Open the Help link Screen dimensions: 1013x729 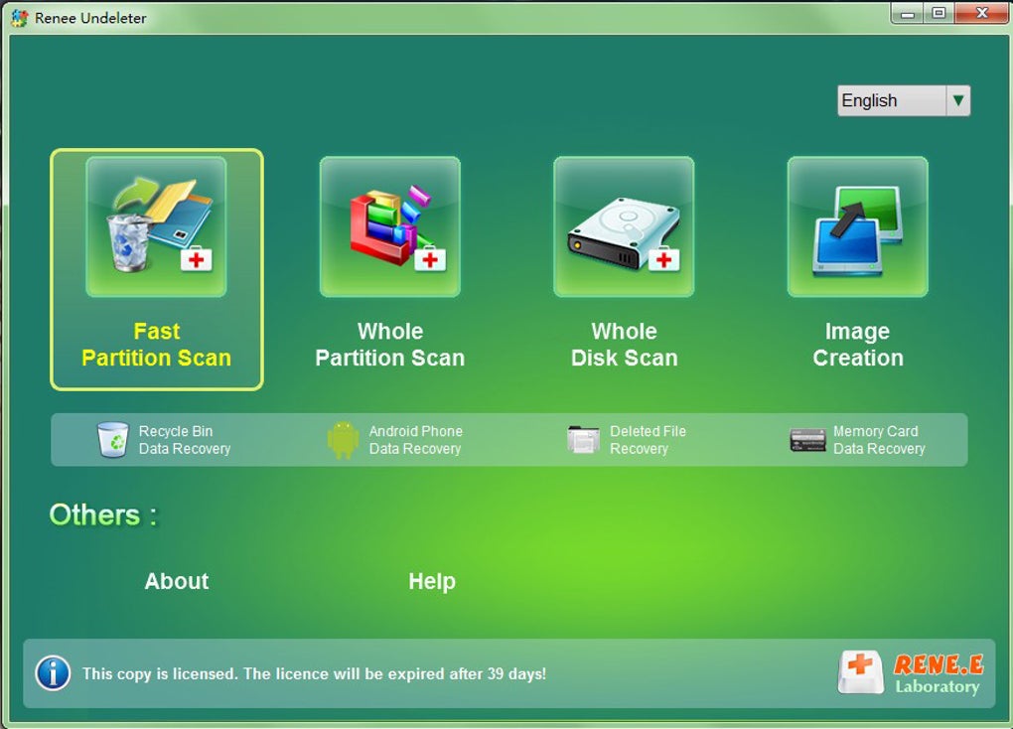click(432, 581)
